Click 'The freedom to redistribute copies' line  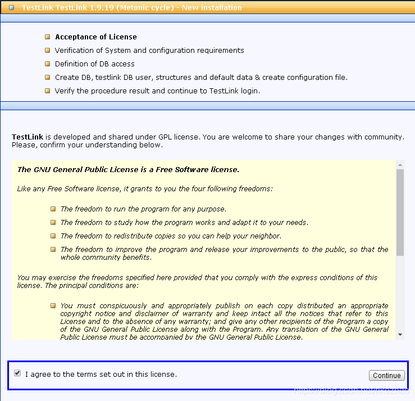[x=171, y=236]
